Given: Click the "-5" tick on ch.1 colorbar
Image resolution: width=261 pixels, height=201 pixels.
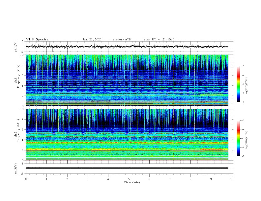Looking at the screenshot, I should click(243, 84).
